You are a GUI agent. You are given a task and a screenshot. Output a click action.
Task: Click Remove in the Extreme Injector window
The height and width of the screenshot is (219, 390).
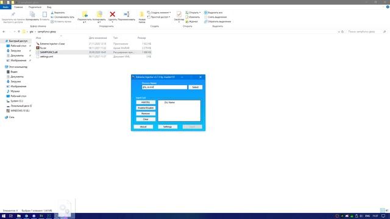(146, 114)
